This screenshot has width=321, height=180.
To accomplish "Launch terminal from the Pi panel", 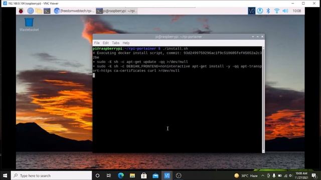I will [47, 11].
